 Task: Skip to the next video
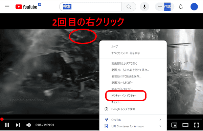(18, 125)
